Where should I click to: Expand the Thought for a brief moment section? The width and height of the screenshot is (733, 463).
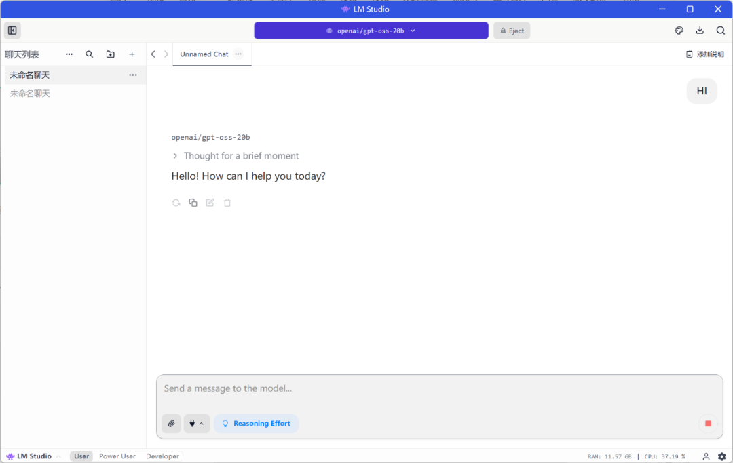(x=236, y=155)
